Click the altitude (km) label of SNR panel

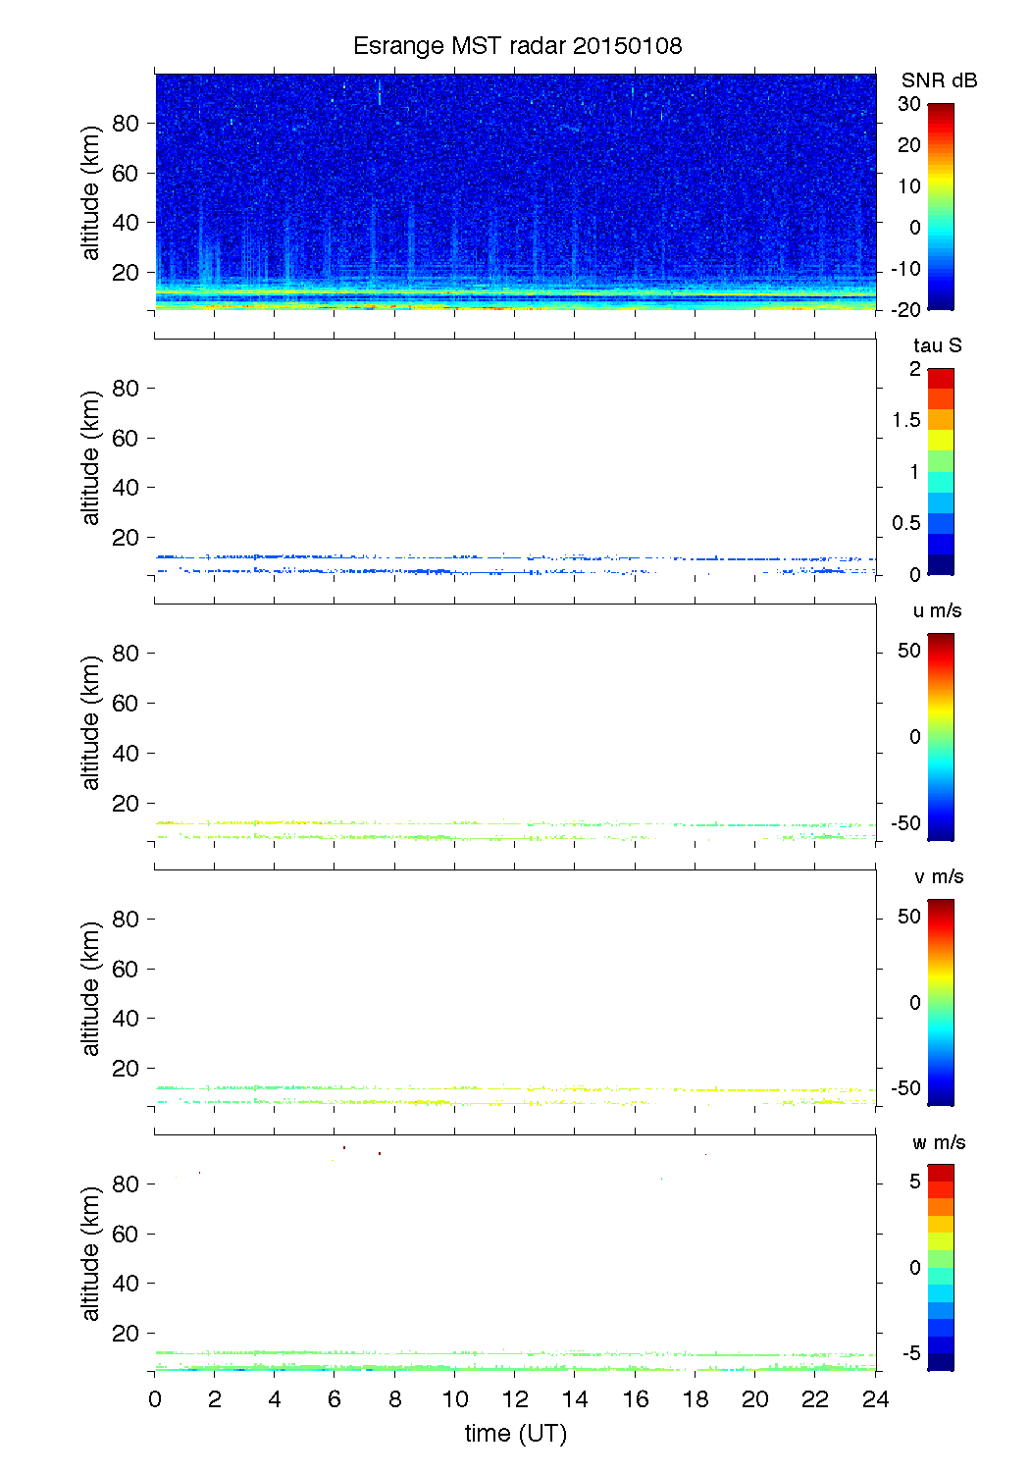pyautogui.click(x=91, y=192)
